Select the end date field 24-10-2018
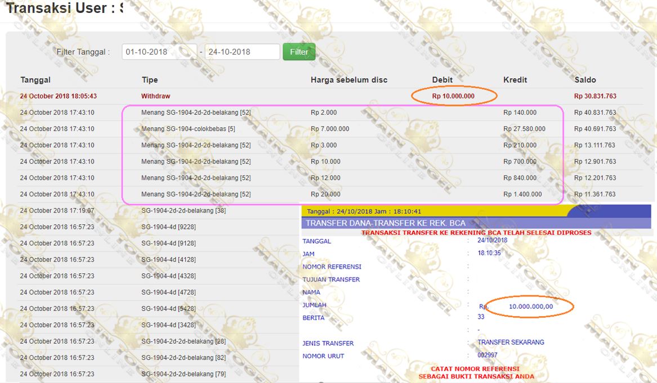The image size is (657, 383). 242,52
